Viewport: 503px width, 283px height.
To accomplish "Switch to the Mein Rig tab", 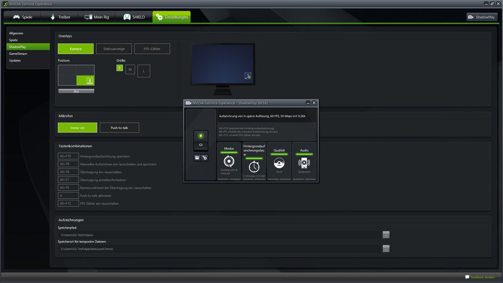I will click(x=97, y=17).
